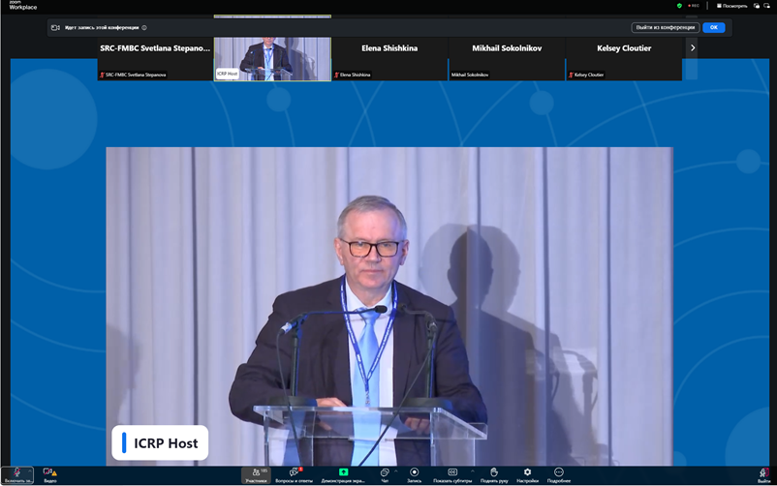Click Выйти to leave the meeting

[x=763, y=473]
